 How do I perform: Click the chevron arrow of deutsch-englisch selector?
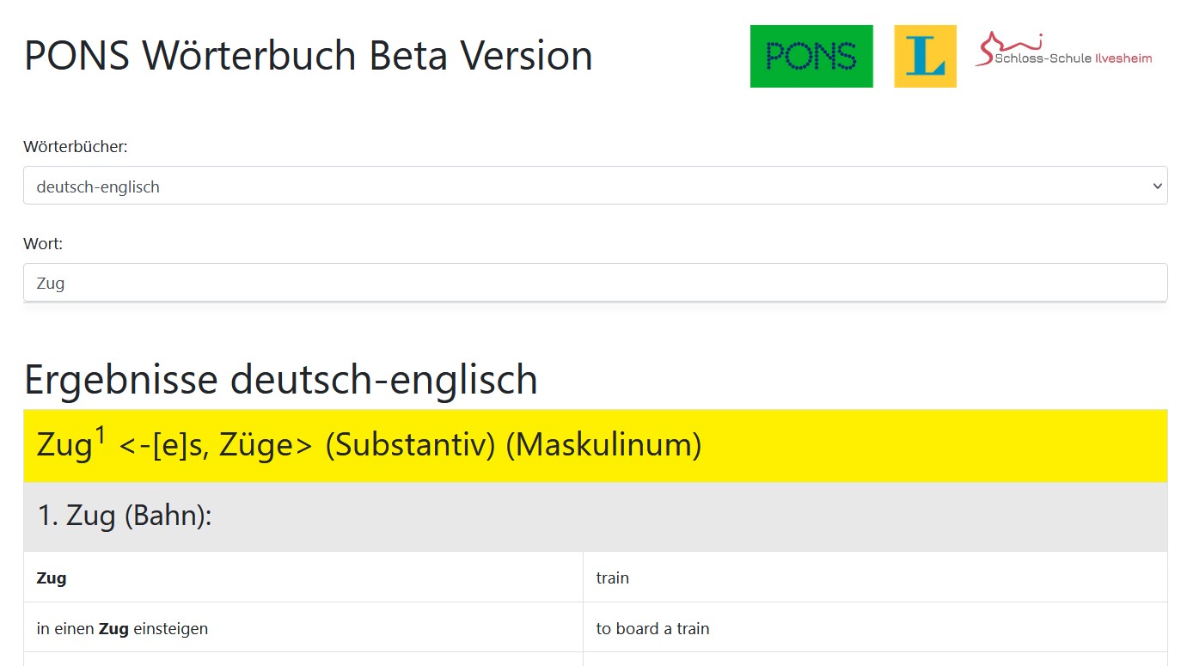[x=1157, y=186]
